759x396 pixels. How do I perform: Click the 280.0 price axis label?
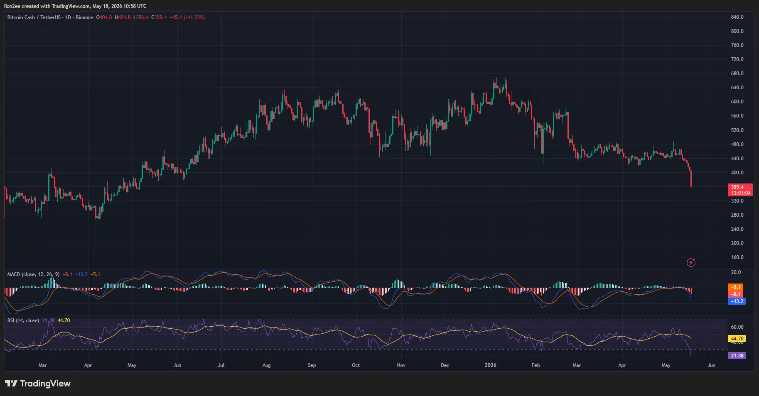pos(737,215)
